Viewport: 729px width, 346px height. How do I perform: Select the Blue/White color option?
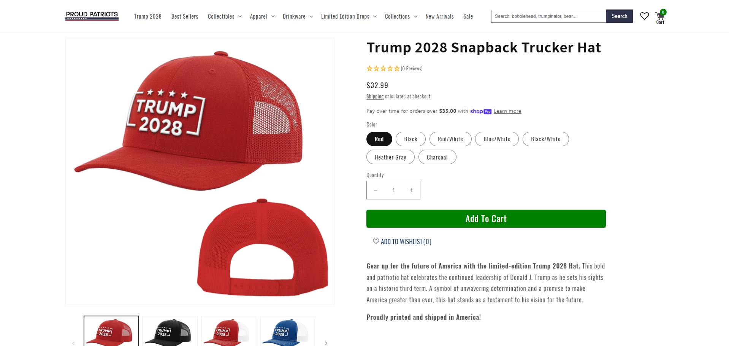tap(497, 139)
